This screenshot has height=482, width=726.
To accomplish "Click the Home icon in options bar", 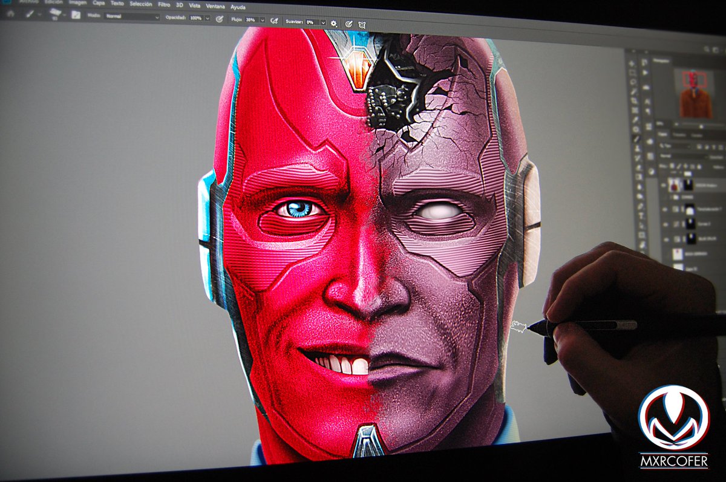I will (x=10, y=13).
